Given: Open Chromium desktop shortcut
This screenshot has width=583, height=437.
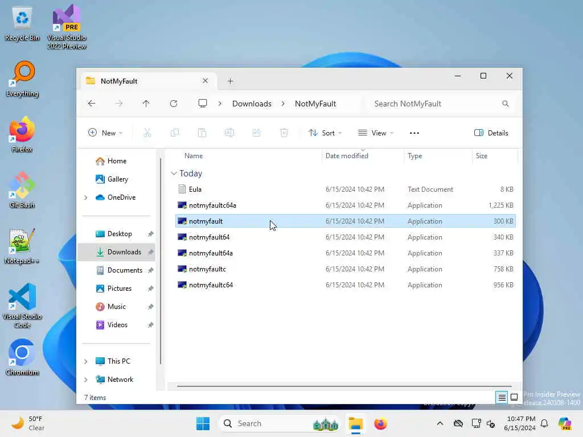Looking at the screenshot, I should click(x=22, y=357).
